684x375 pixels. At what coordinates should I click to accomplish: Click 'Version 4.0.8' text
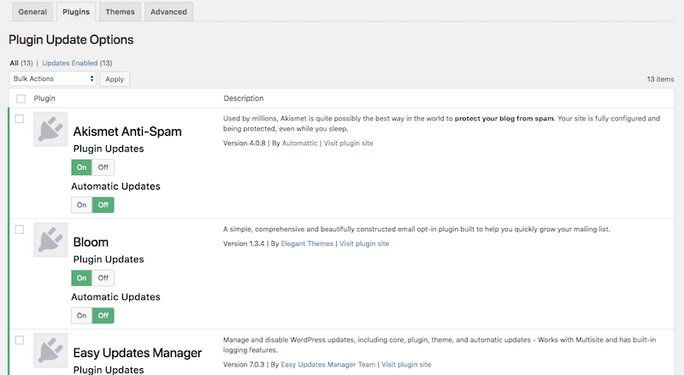245,143
